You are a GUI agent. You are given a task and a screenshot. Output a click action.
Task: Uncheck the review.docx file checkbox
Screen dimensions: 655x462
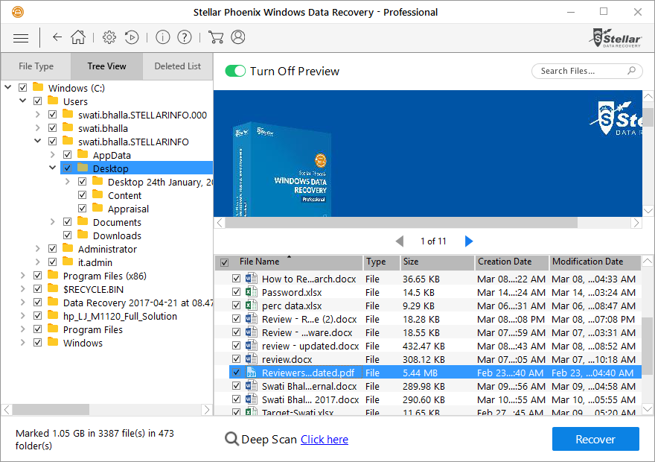(237, 359)
